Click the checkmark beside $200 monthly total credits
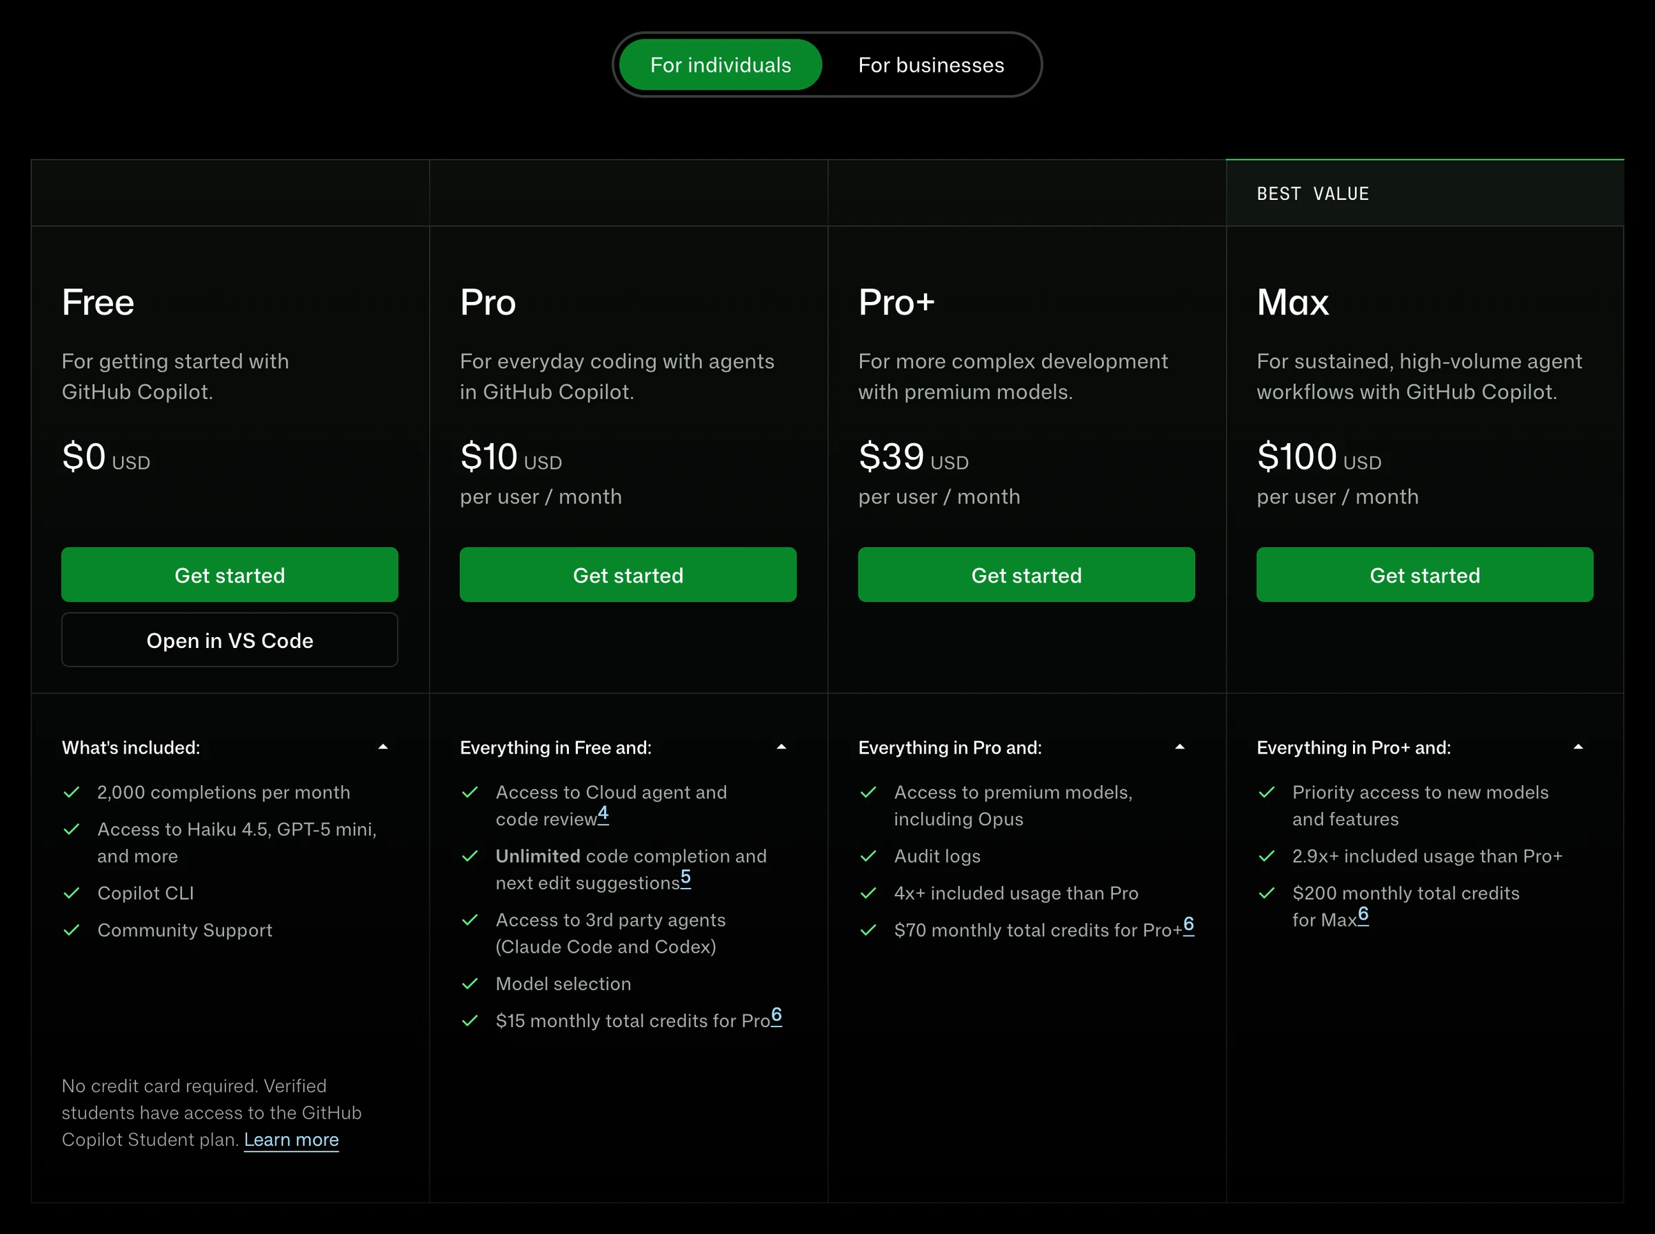1655x1234 pixels. point(1267,893)
